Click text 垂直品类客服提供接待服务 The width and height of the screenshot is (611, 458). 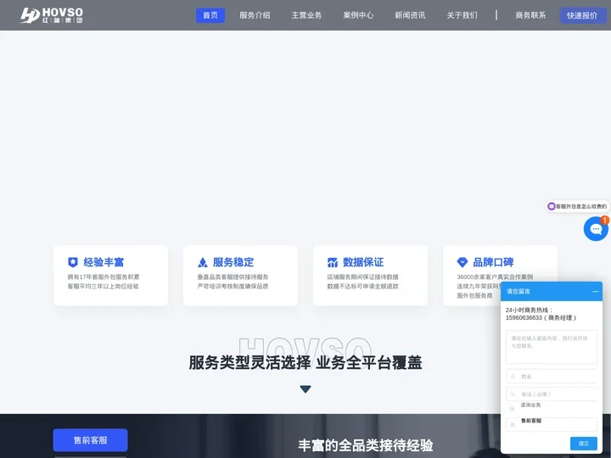coord(233,276)
